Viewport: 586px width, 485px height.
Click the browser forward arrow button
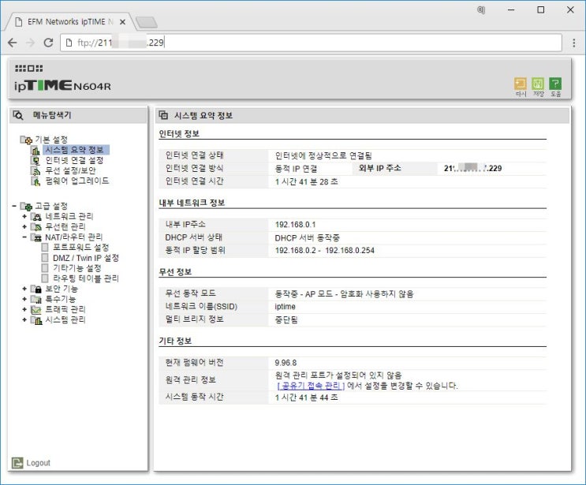click(x=30, y=43)
